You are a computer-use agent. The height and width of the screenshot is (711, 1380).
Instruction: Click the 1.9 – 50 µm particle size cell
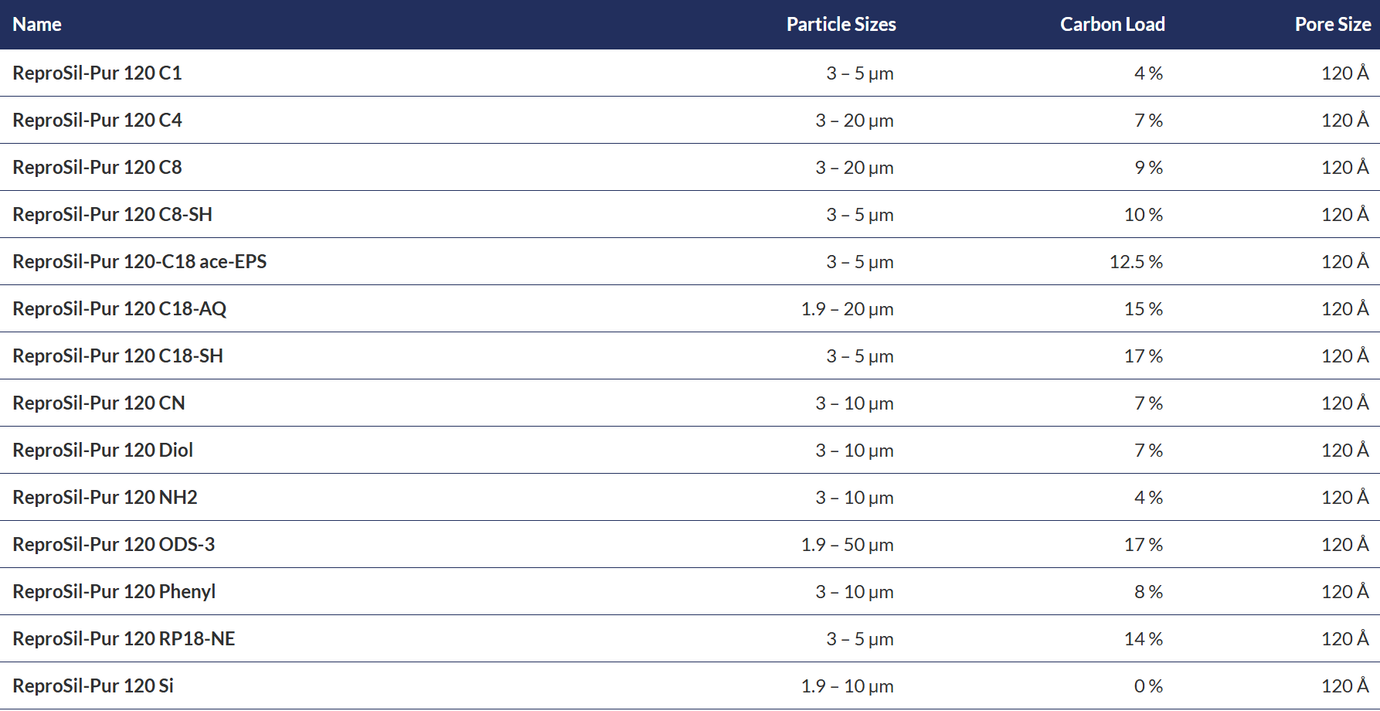pos(848,545)
